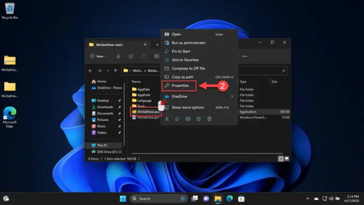Choose Open in the context menu
The width and height of the screenshot is (364, 205).
199,34
